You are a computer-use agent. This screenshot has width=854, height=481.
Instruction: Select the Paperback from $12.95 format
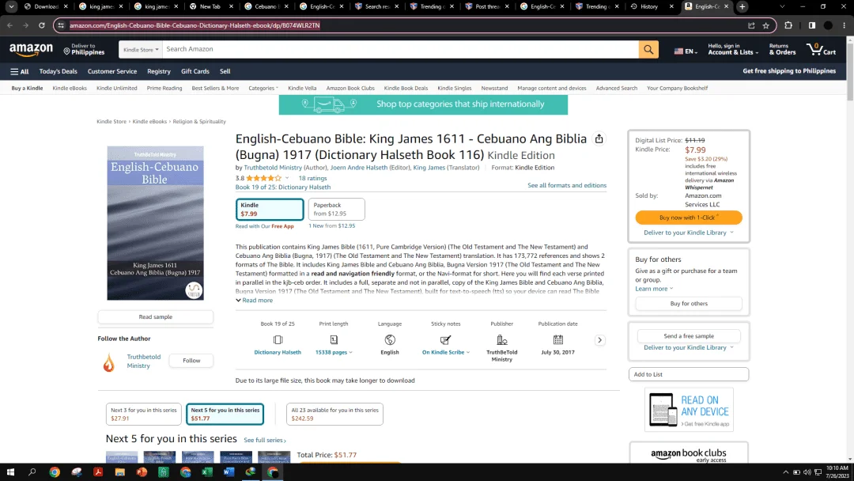coord(337,209)
